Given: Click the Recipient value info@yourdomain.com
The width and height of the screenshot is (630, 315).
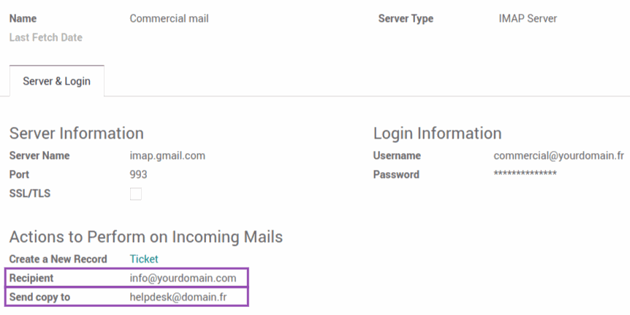Looking at the screenshot, I should [183, 278].
